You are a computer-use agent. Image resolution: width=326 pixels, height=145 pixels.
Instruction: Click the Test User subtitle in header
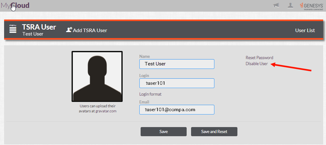click(33, 34)
